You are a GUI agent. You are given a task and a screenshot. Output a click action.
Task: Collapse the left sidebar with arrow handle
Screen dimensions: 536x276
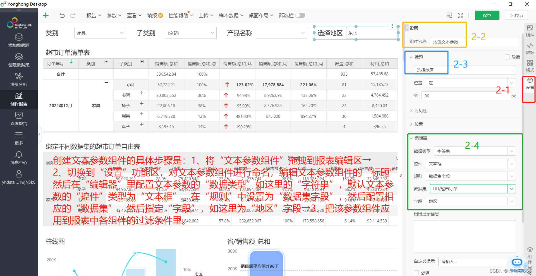39,134
